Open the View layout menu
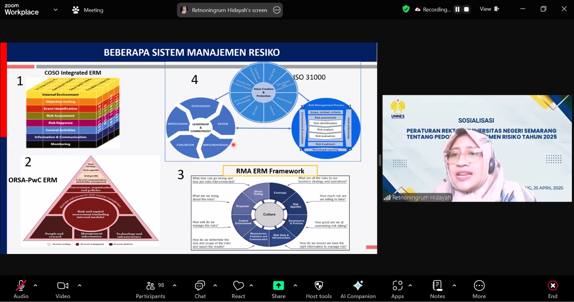The width and height of the screenshot is (574, 302). pos(489,9)
